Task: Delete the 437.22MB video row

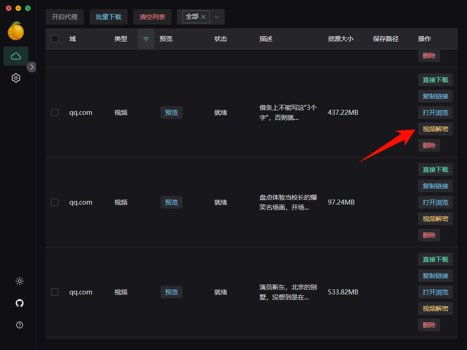Action: pyautogui.click(x=429, y=145)
